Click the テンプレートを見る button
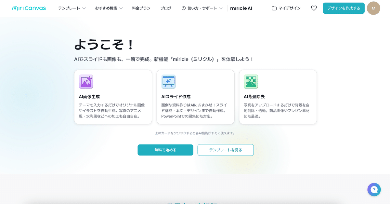The height and width of the screenshot is (204, 390). click(226, 150)
